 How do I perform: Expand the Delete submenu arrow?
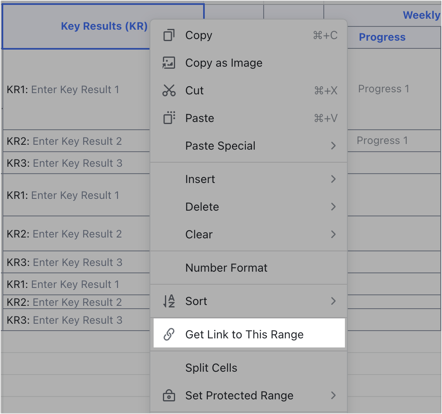point(333,207)
